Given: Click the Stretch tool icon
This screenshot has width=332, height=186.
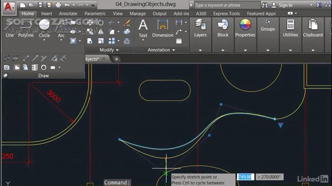Looking at the screenshot, I should click(90, 41).
